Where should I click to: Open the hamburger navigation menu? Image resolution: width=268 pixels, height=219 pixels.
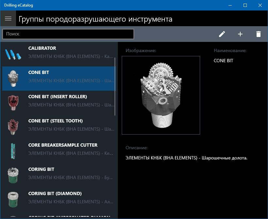coord(8,19)
